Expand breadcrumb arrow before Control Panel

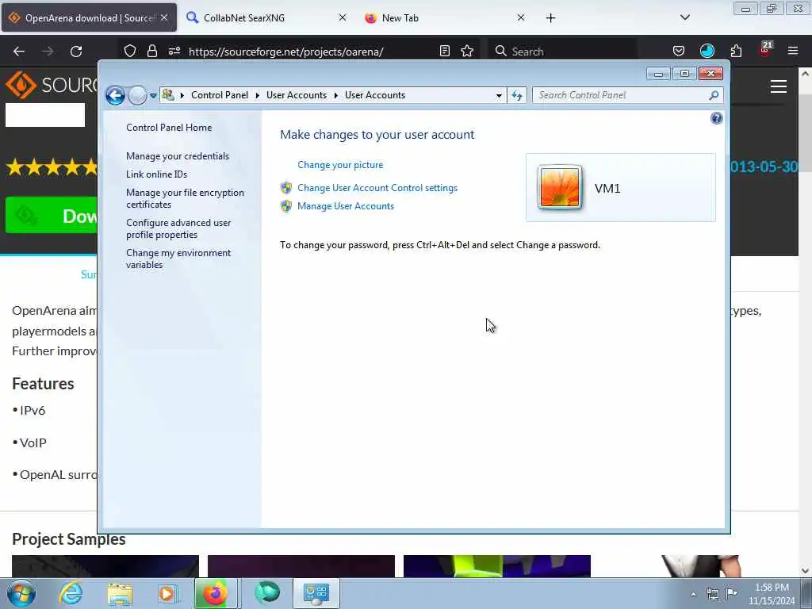[x=182, y=95]
